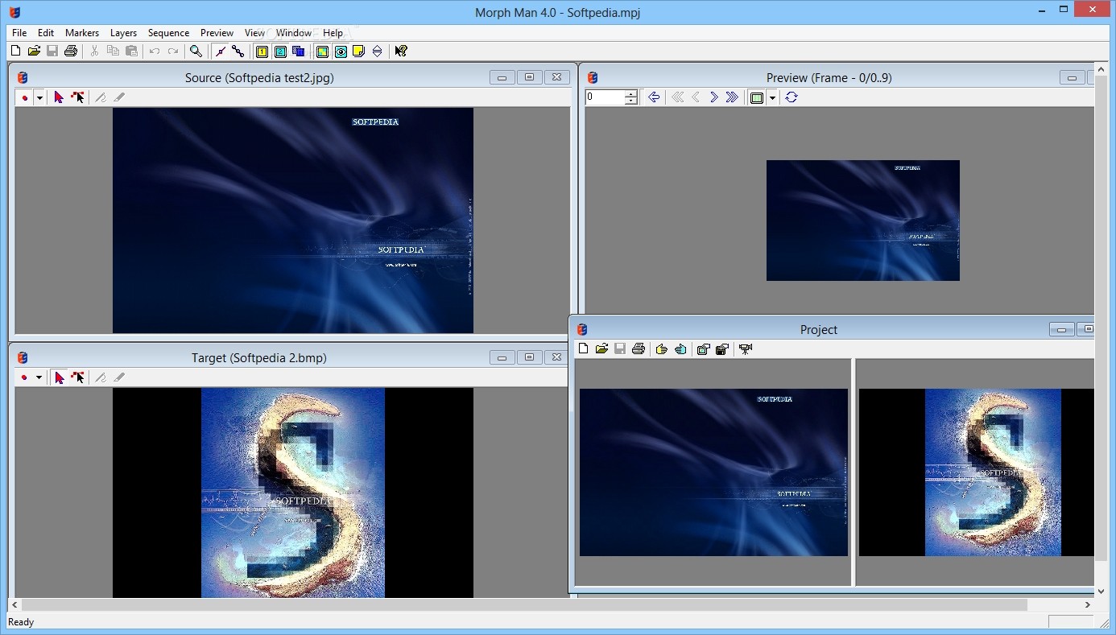Click New icon in Project window toolbar
This screenshot has height=635, width=1116.
[583, 349]
